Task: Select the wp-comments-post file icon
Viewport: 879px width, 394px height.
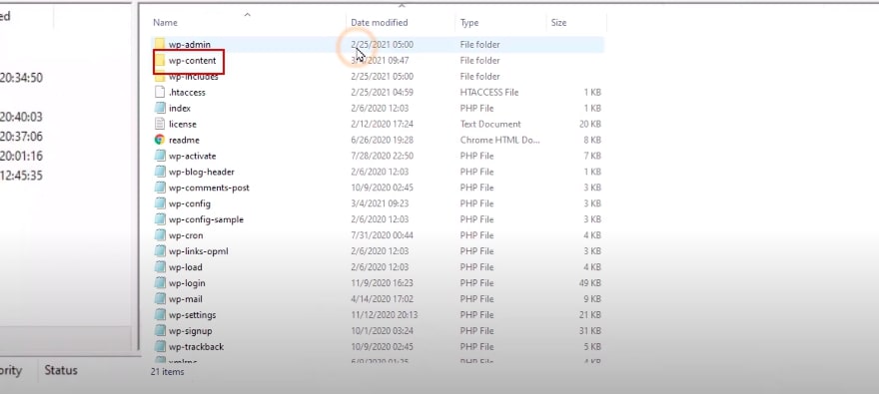Action: point(160,188)
